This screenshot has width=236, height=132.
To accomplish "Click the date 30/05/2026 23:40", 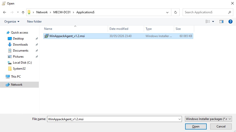I will (x=121, y=36).
